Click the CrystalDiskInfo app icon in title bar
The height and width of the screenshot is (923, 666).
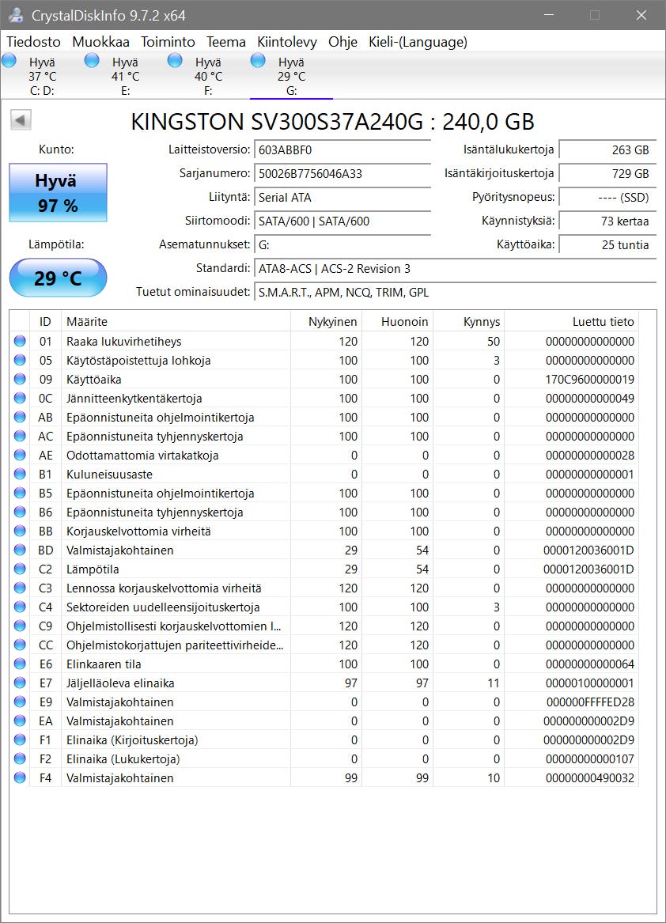point(15,15)
